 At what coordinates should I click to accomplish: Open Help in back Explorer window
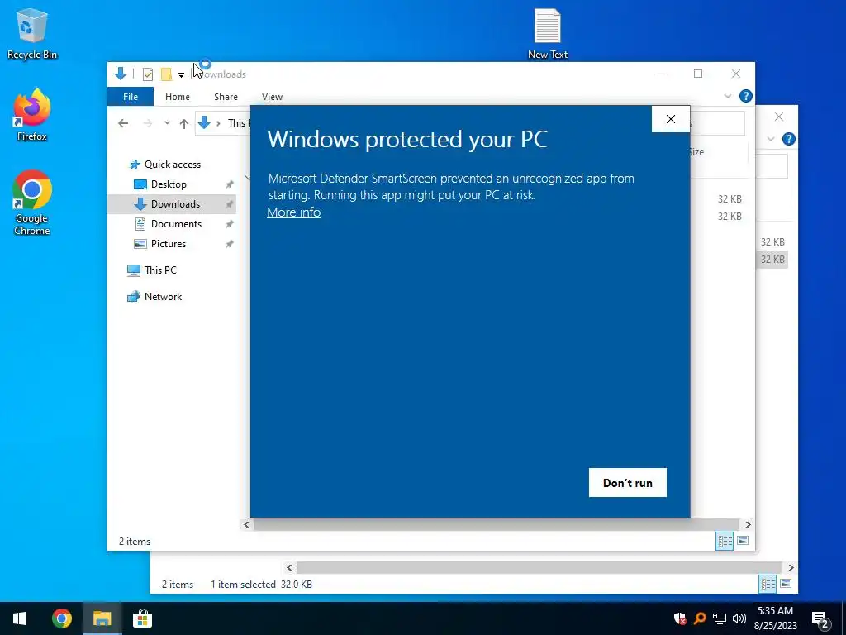point(789,139)
